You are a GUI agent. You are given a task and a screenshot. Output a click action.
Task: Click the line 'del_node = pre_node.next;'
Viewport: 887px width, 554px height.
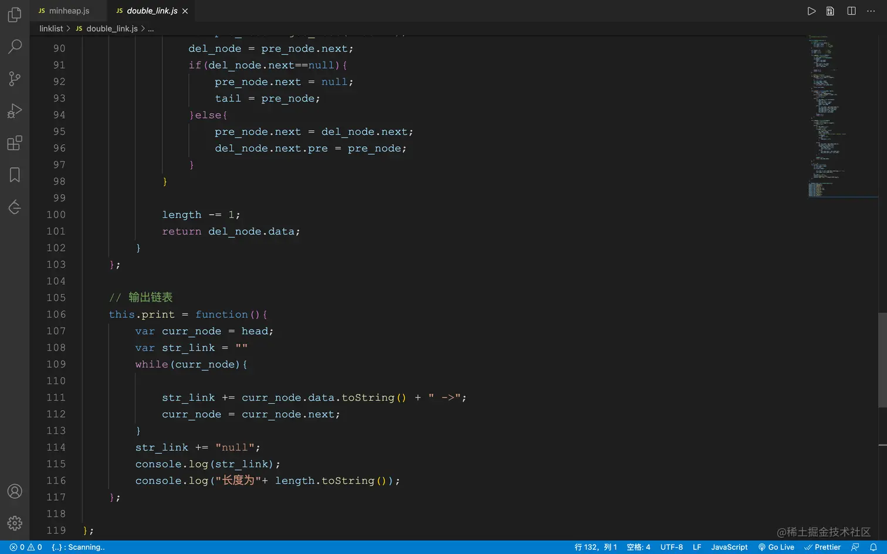[x=271, y=49]
